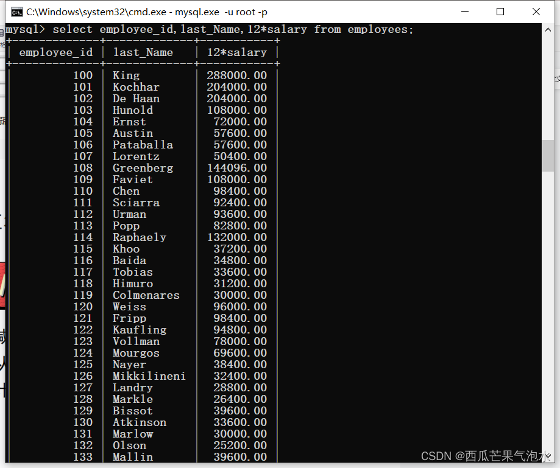The image size is (560, 468).
Task: Click salary value 92400.00
Action: tap(240, 203)
